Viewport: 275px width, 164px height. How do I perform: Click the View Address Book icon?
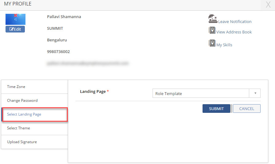212,30
